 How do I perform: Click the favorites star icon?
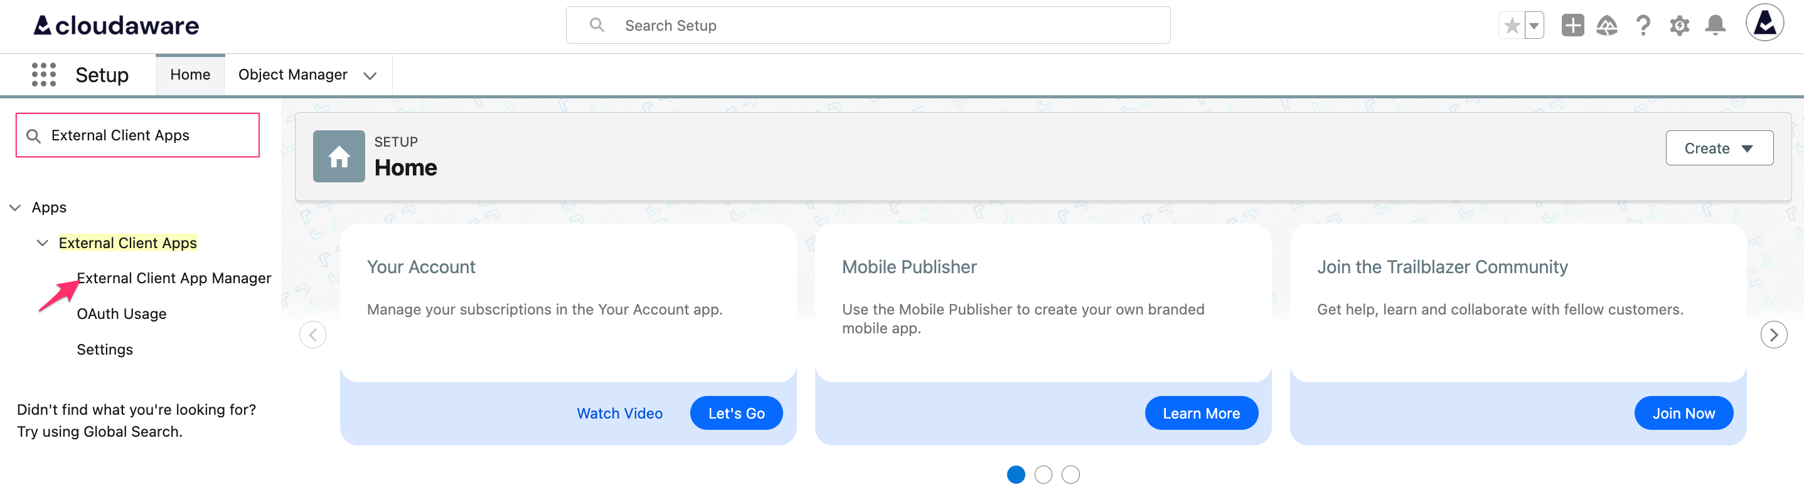[x=1511, y=26]
